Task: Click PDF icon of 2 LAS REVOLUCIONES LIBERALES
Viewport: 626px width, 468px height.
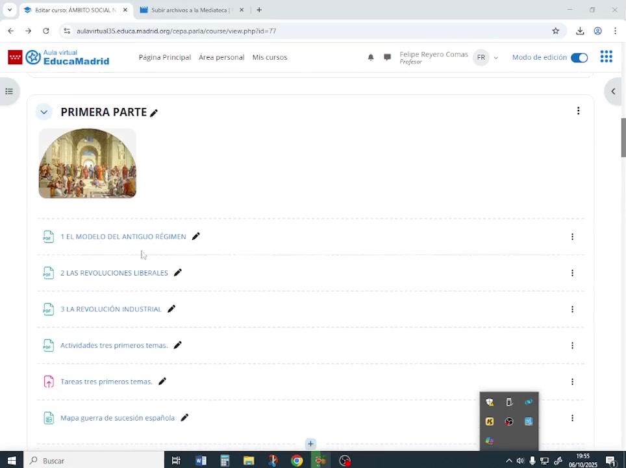Action: [48, 273]
